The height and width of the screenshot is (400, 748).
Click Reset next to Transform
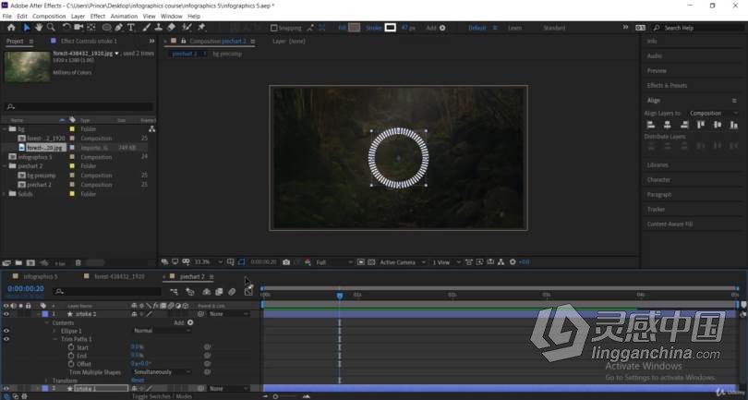(x=138, y=381)
